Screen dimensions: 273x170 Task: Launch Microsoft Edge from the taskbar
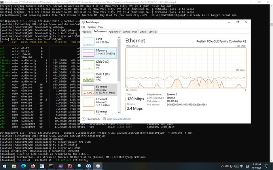[x=23, y=166]
